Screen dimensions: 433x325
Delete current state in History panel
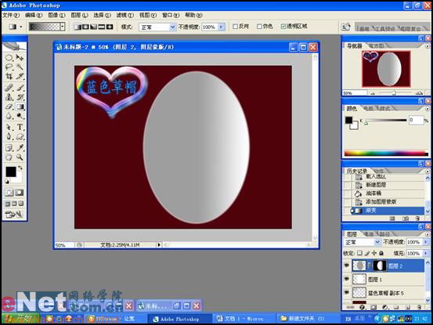(418, 218)
